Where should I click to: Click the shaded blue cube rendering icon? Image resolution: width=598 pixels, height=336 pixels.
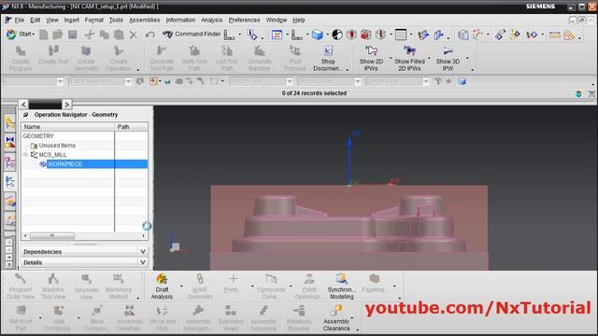tap(317, 35)
